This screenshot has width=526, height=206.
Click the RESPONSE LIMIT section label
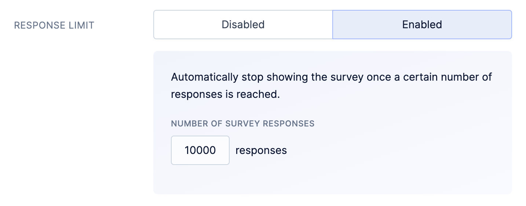point(54,25)
